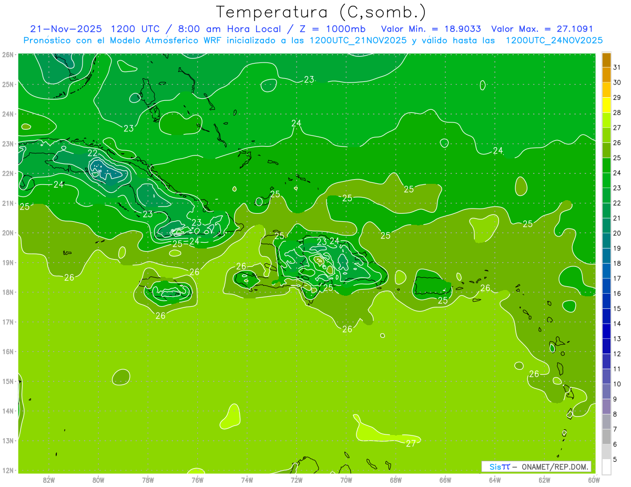631x487 pixels.
Task: Click 'Valor Max. = 27.1091' text
Action: (542, 29)
